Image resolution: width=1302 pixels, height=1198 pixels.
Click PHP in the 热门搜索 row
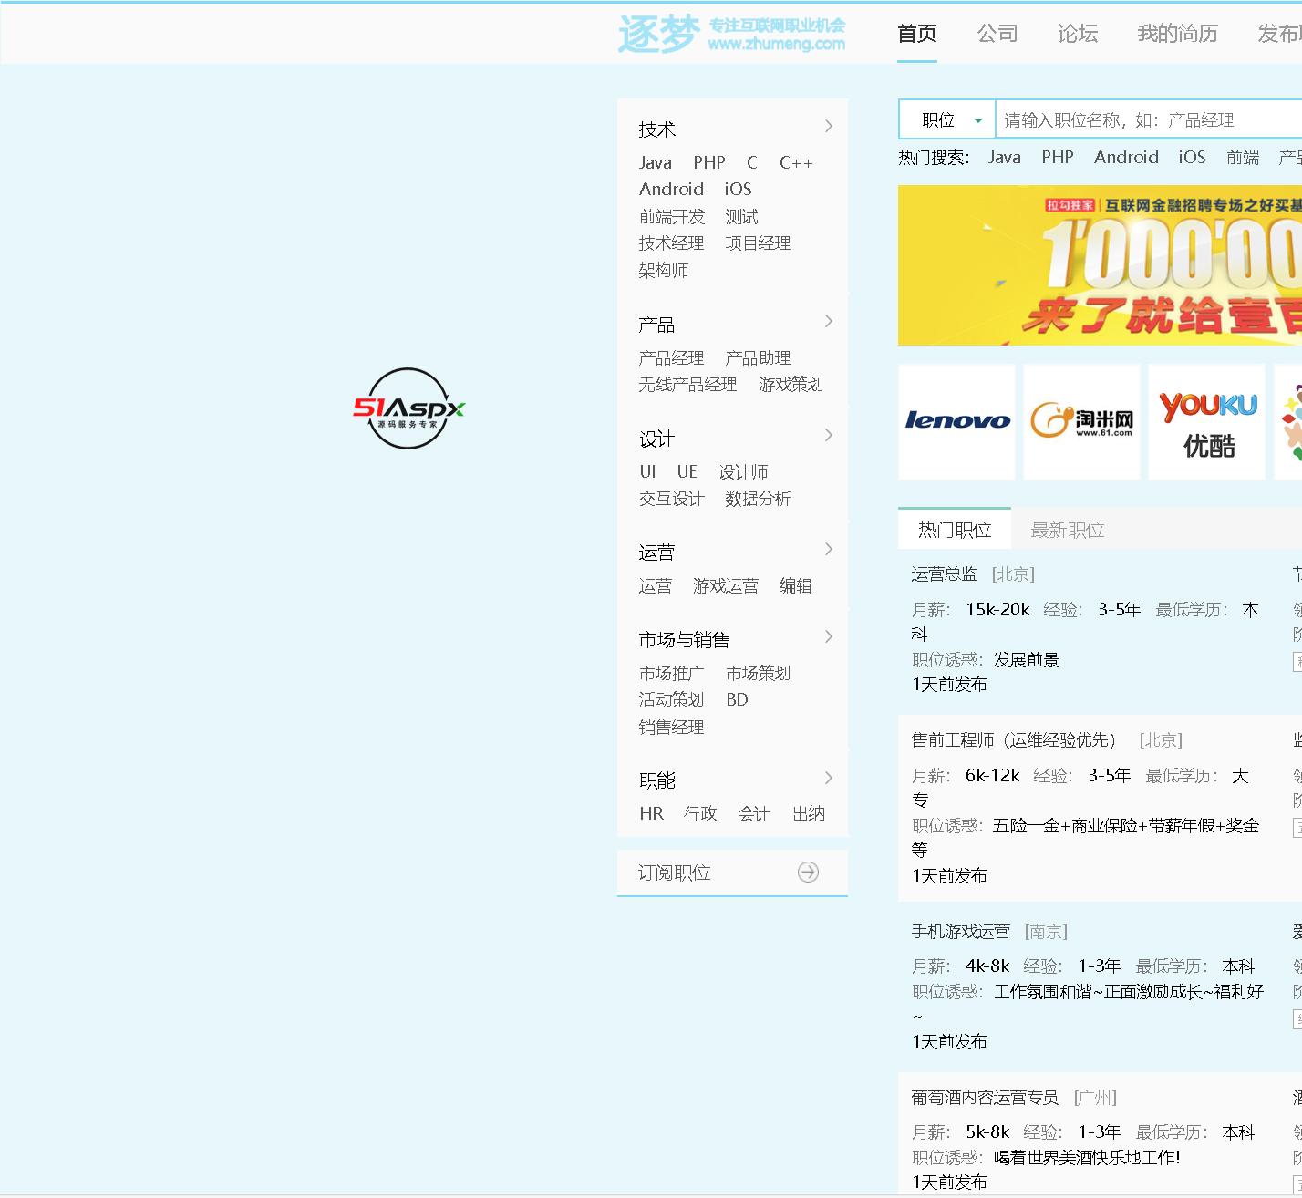pos(1057,158)
